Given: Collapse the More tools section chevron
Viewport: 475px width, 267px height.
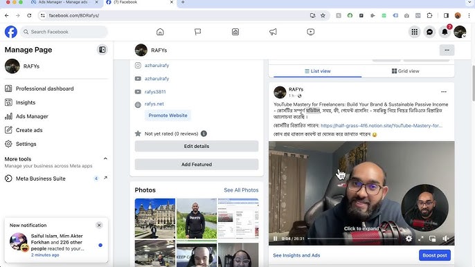Looking at the screenshot, I should click(x=105, y=158).
